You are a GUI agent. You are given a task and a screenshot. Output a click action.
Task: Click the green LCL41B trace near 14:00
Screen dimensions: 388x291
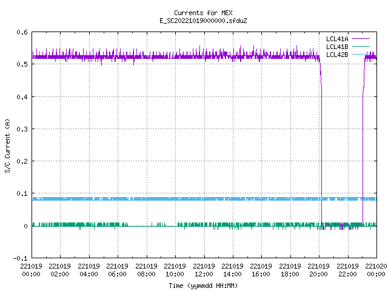[x=233, y=224]
